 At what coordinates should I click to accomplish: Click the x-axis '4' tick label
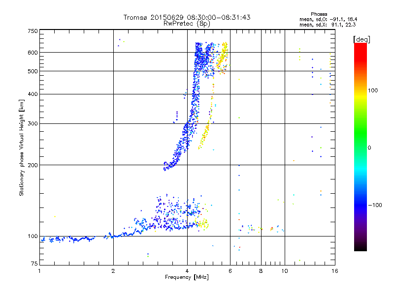187,271
